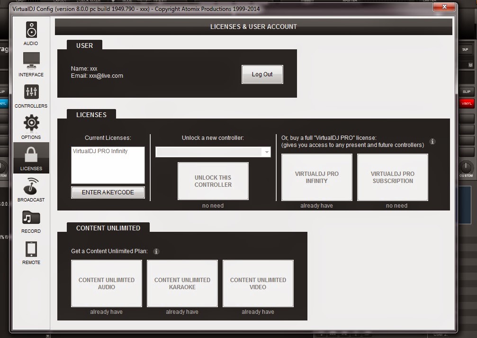Click the info icon beside PRO license text
477x338 pixels.
(x=432, y=141)
